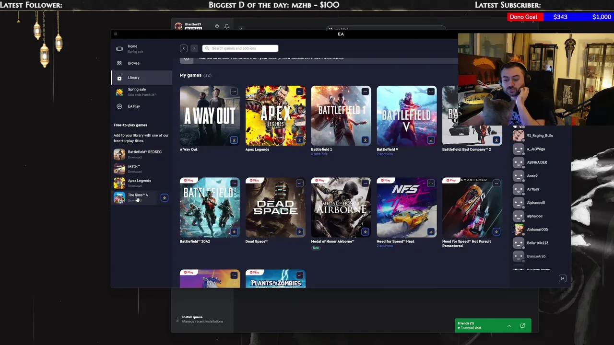Download The Sims 4 via its sidebar icon
Viewport: 614px width, 345px height.
point(164,197)
